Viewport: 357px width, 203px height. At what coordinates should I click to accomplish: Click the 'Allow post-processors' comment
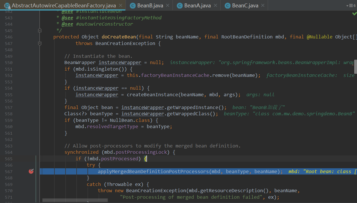[152, 146]
